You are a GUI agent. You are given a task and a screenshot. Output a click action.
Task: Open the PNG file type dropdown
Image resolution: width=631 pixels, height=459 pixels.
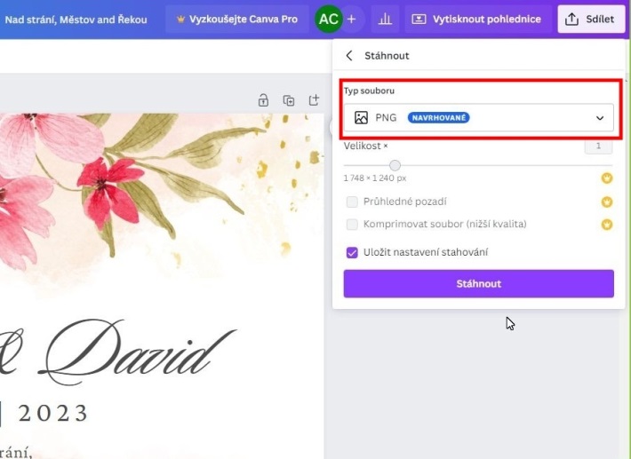tap(478, 118)
